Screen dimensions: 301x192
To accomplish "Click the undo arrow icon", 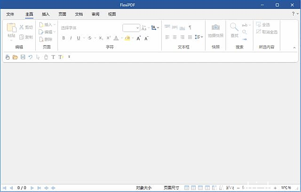I will [30, 57].
